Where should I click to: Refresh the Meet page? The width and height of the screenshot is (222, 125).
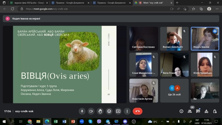[12, 9]
